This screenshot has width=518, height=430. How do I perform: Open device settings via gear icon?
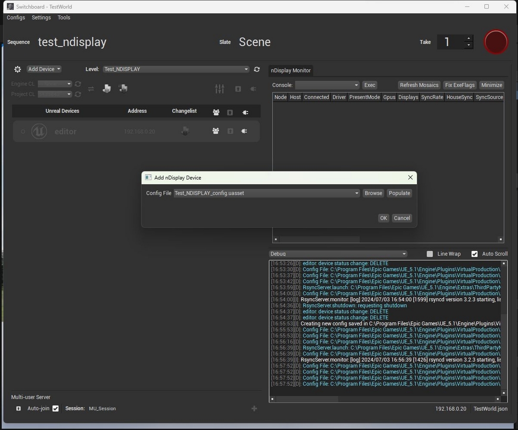point(18,69)
